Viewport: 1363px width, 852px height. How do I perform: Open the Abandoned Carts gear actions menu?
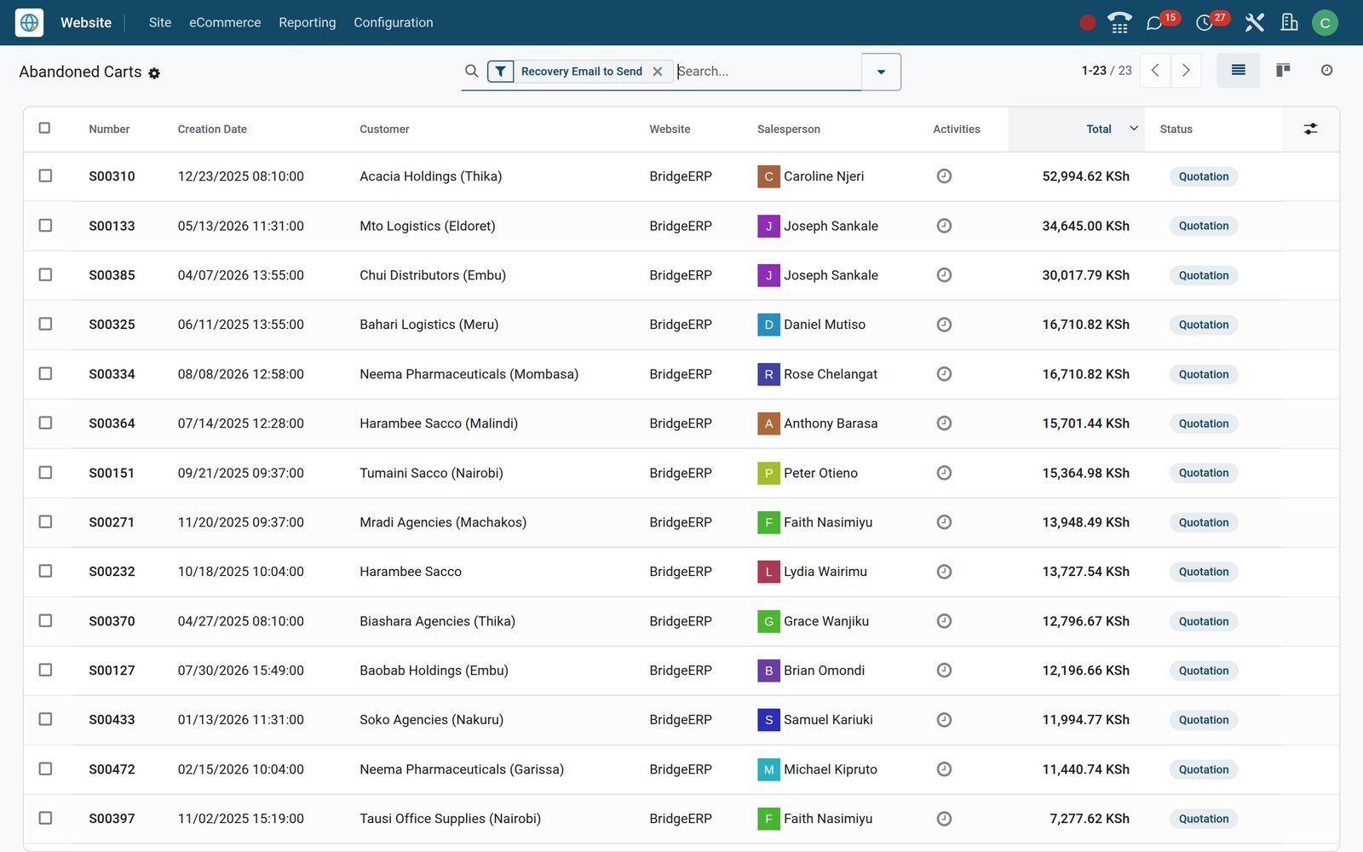coord(154,73)
